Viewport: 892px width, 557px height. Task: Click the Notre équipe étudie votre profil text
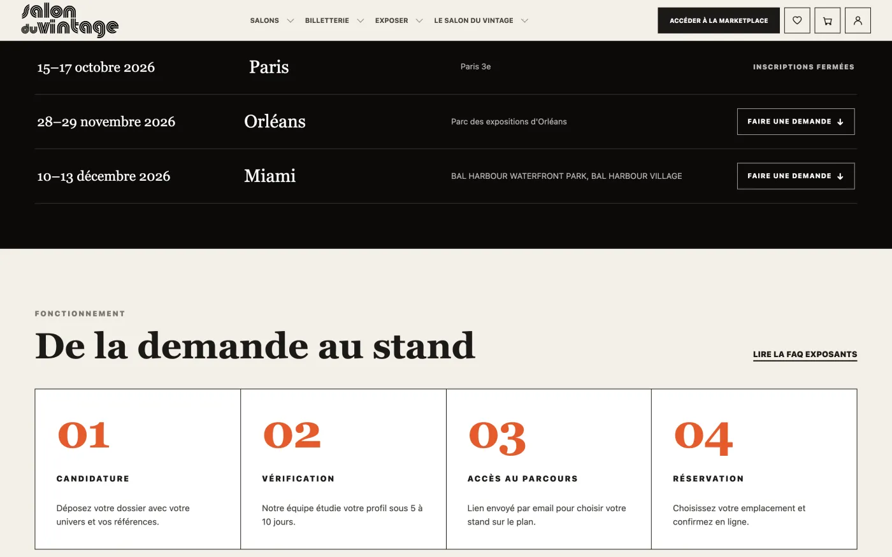click(342, 515)
